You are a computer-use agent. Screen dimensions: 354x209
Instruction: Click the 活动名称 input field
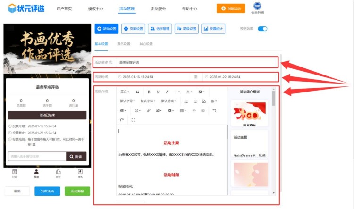click(x=196, y=62)
